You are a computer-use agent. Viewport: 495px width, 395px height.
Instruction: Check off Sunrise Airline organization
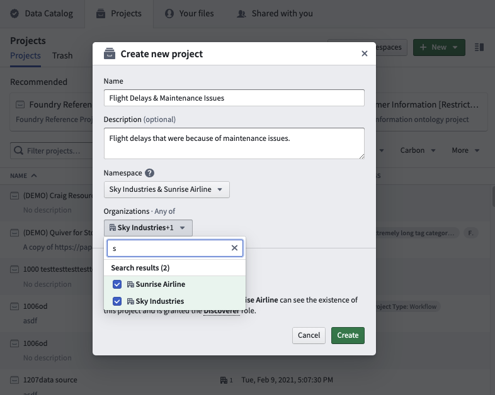click(117, 284)
